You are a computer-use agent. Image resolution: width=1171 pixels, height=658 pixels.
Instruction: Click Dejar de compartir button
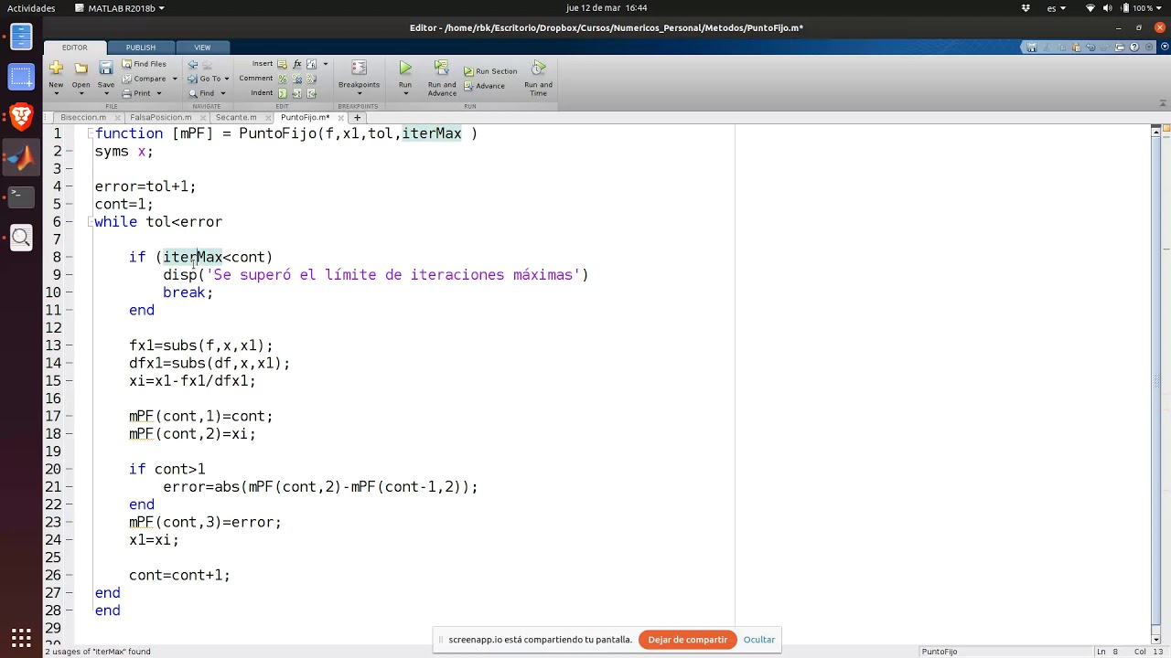(x=687, y=640)
